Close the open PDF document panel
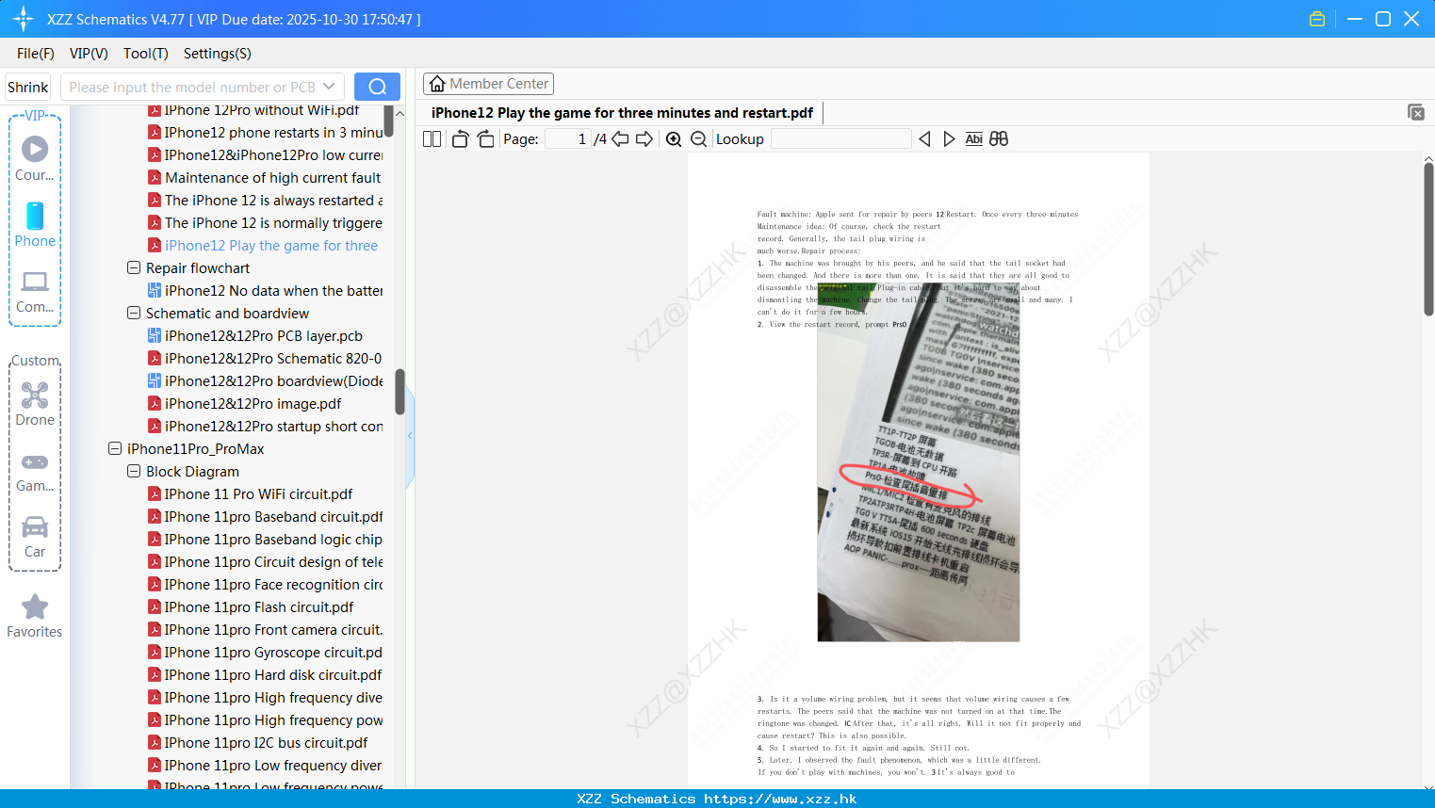Screen dimensions: 1435x808 1416,112
